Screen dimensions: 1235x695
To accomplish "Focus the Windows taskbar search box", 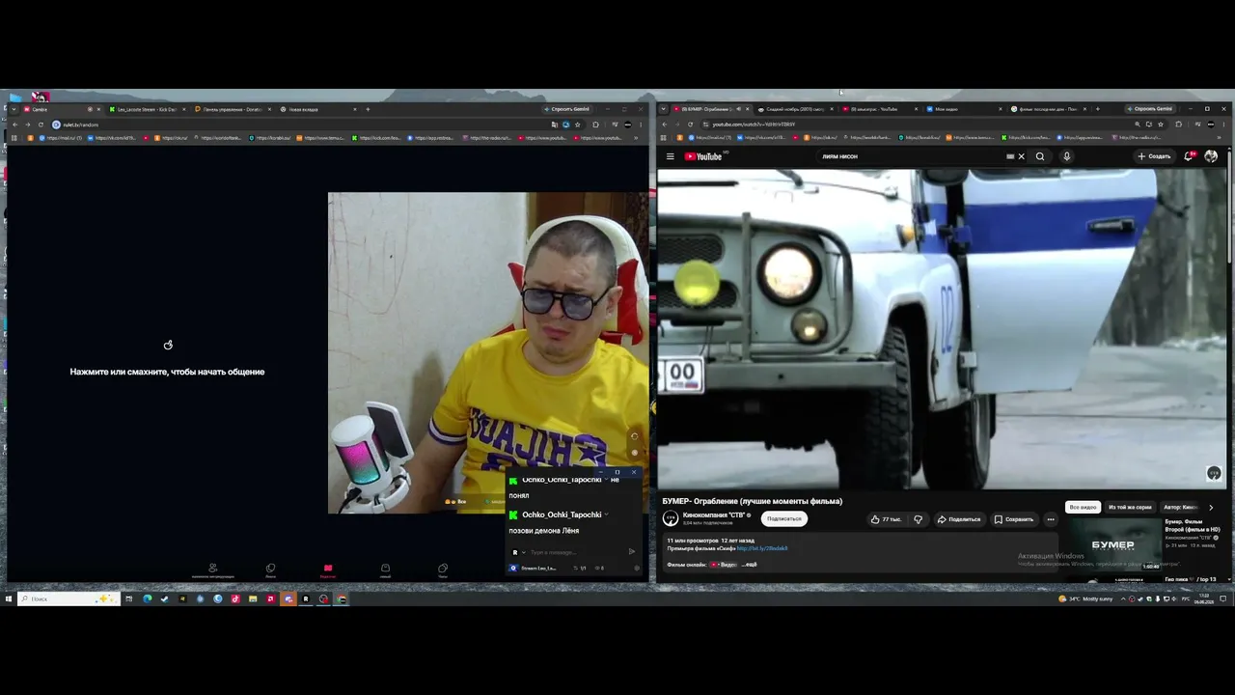I will [68, 598].
